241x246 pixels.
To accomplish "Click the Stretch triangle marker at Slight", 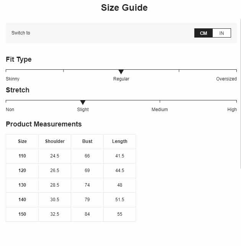I will coord(83,102).
